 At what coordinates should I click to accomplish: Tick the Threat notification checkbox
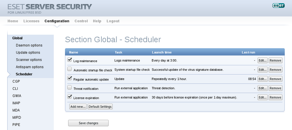[x=69, y=87]
